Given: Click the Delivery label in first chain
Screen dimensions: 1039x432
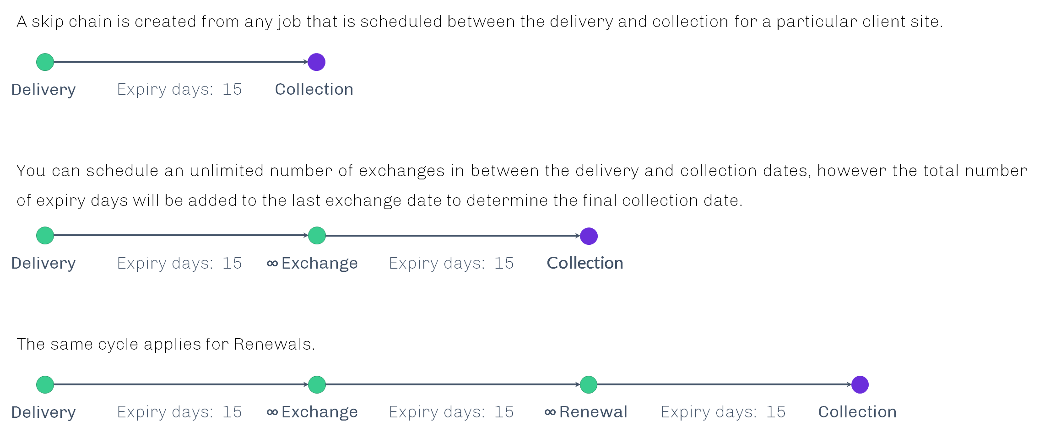Looking at the screenshot, I should coord(43,90).
